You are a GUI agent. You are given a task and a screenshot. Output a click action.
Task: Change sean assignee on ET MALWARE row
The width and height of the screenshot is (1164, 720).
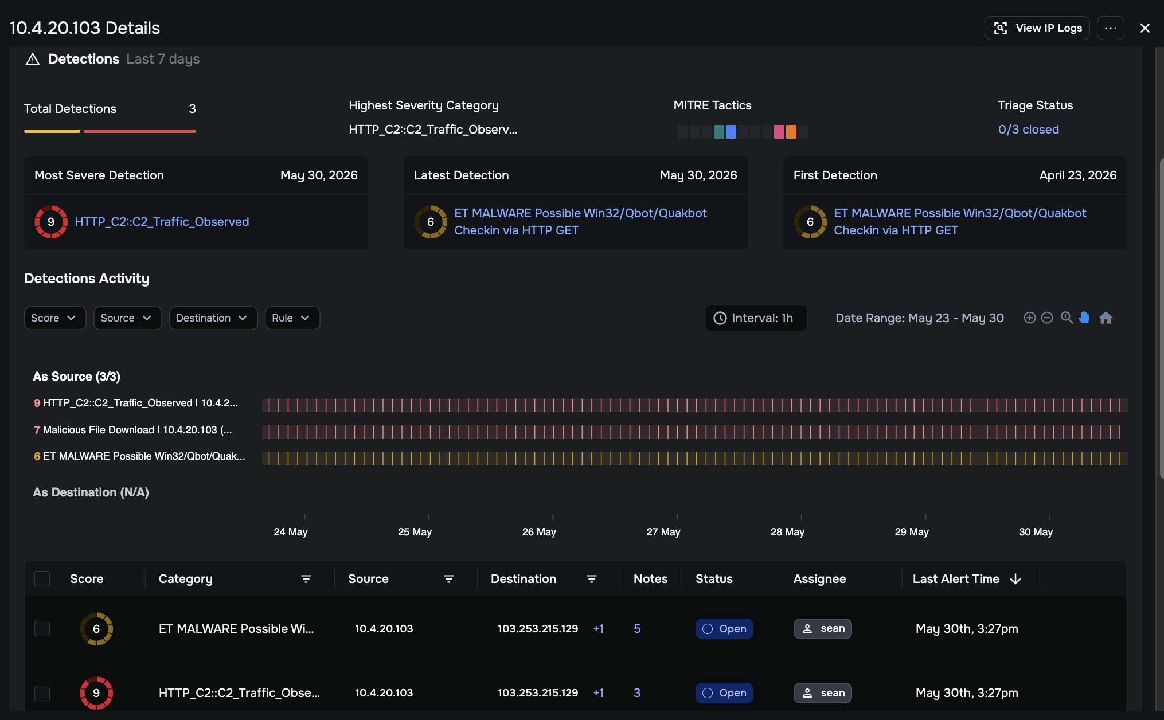822,629
